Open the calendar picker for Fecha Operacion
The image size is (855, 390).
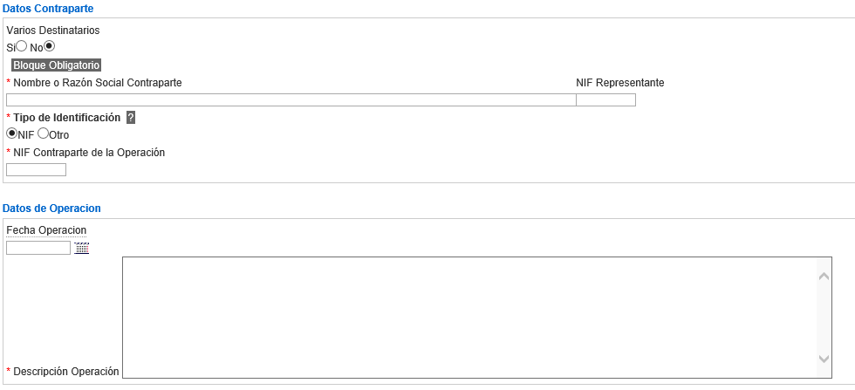(x=81, y=248)
